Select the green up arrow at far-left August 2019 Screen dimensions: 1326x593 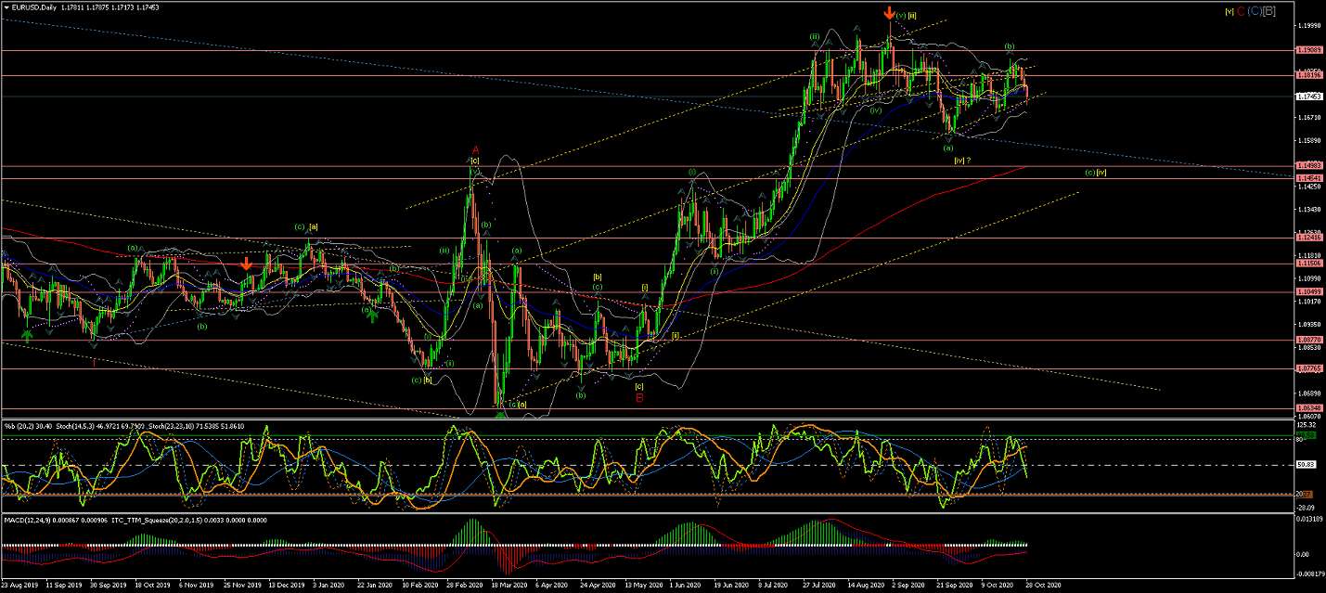[x=27, y=334]
